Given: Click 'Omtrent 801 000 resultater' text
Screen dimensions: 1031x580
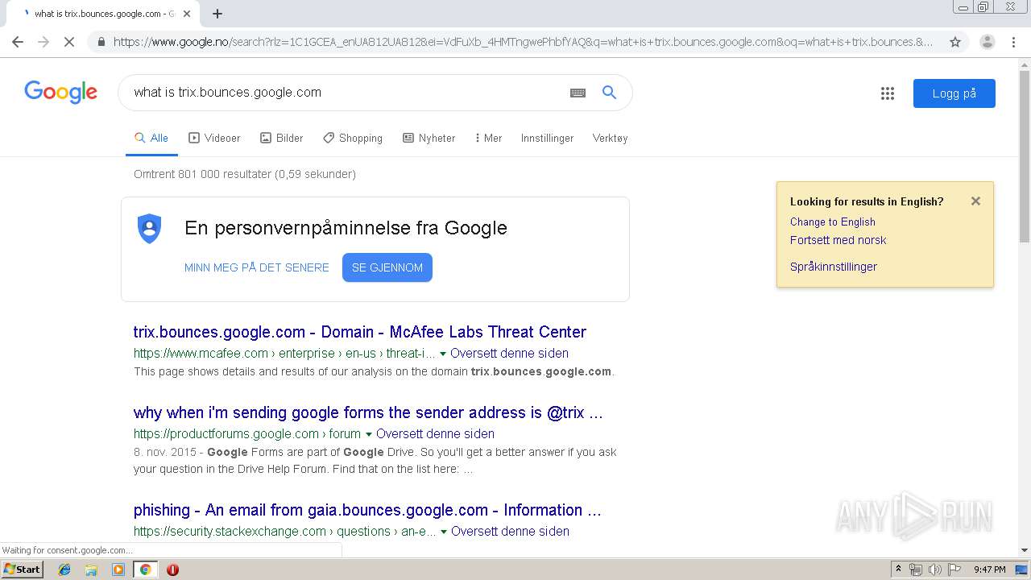Looking at the screenshot, I should 202,174.
